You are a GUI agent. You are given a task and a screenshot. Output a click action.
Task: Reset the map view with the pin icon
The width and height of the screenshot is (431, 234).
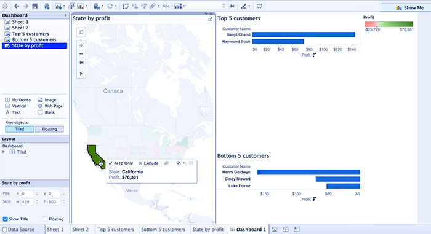click(x=81, y=63)
